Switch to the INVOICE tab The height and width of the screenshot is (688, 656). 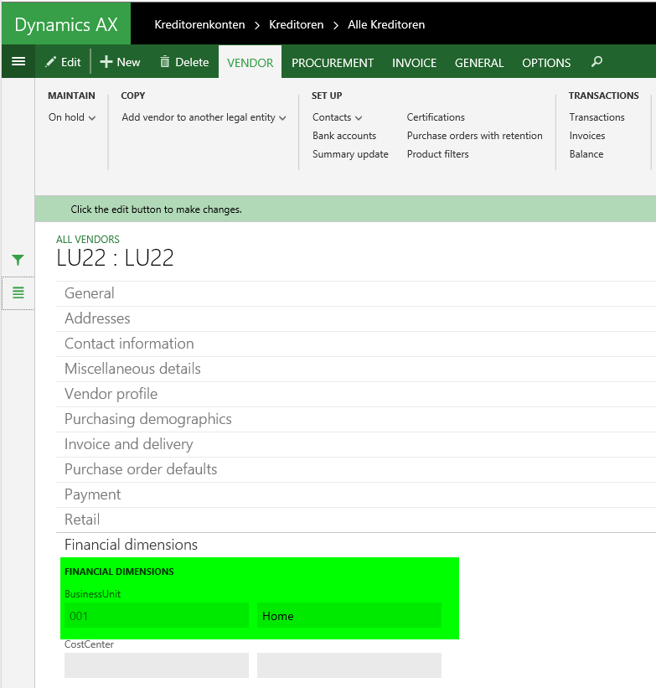(x=414, y=63)
